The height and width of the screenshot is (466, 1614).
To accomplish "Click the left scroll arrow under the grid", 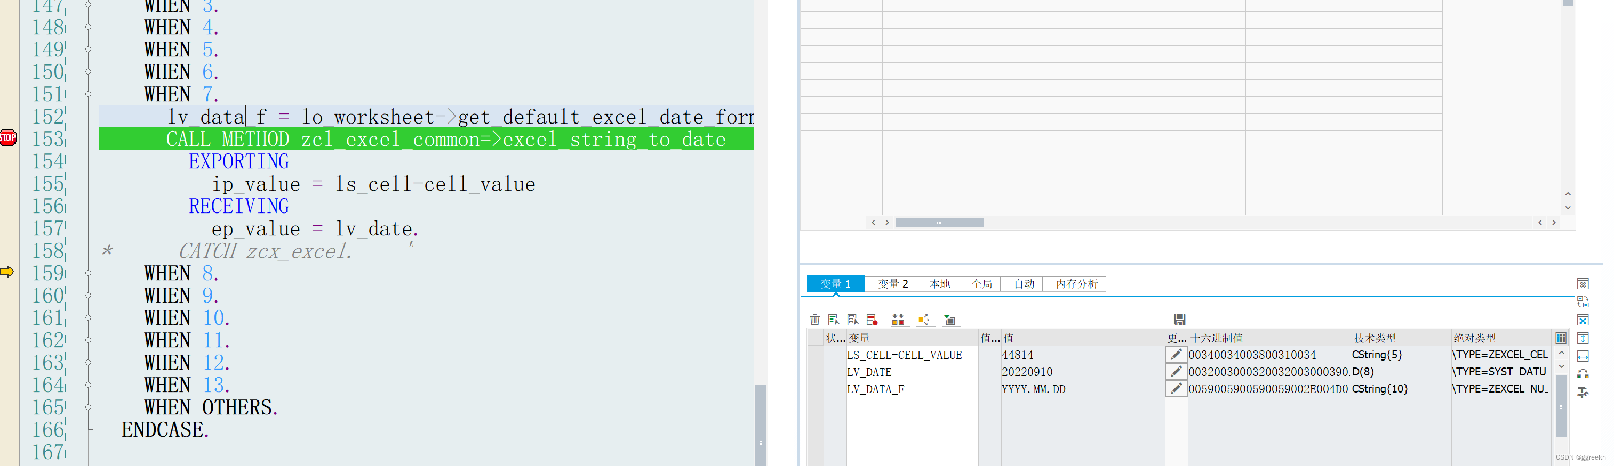I will pos(874,223).
